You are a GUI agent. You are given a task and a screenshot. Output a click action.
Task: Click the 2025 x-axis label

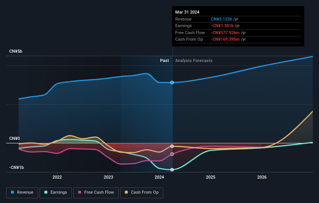(211, 177)
